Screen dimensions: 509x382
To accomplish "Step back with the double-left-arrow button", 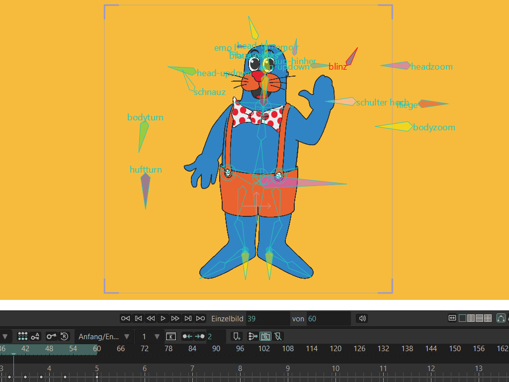I will click(x=151, y=318).
